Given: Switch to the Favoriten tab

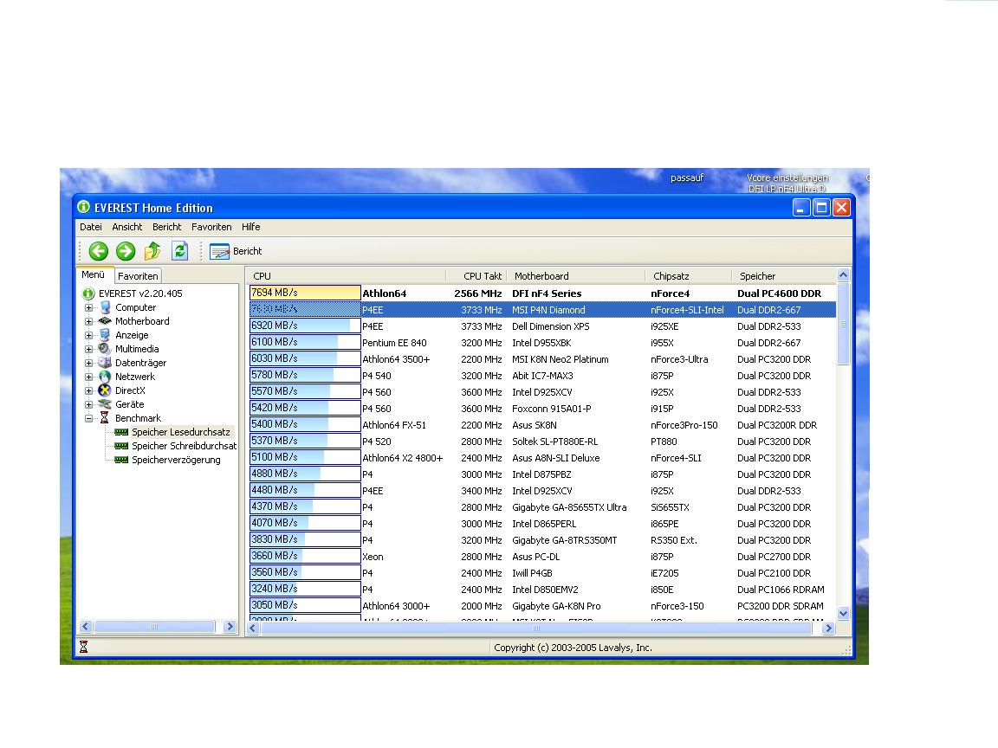Looking at the screenshot, I should point(138,276).
